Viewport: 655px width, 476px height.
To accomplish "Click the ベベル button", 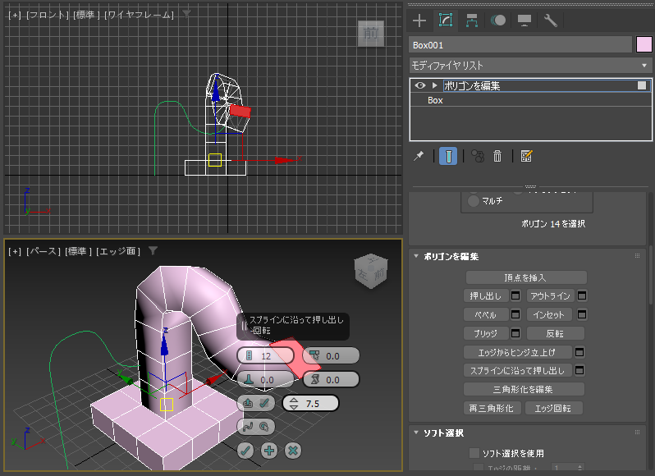I will (486, 314).
